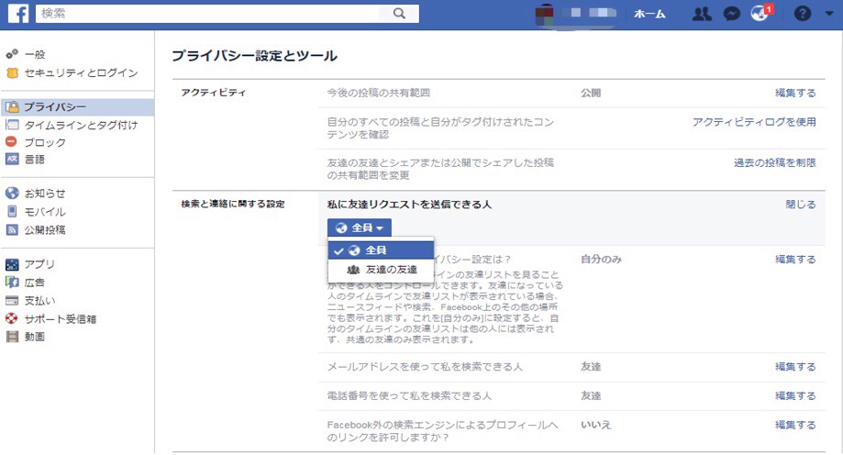Screen dimensions: 843x455
Task: Open the 公開投稿 settings page
Action: click(x=45, y=229)
